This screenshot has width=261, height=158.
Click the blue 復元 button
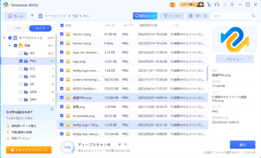[242, 145]
